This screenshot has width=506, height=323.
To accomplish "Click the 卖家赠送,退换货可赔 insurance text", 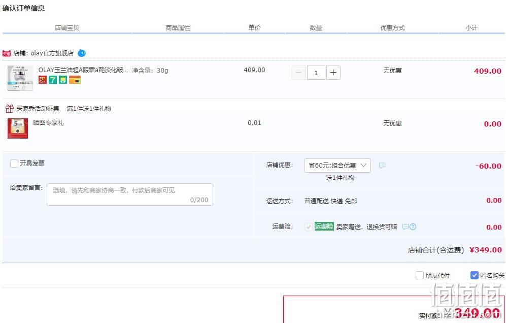I will click(x=366, y=227).
